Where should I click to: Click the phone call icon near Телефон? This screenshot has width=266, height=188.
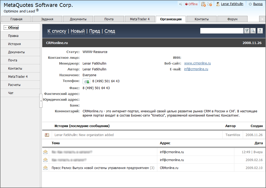[x=86, y=81]
